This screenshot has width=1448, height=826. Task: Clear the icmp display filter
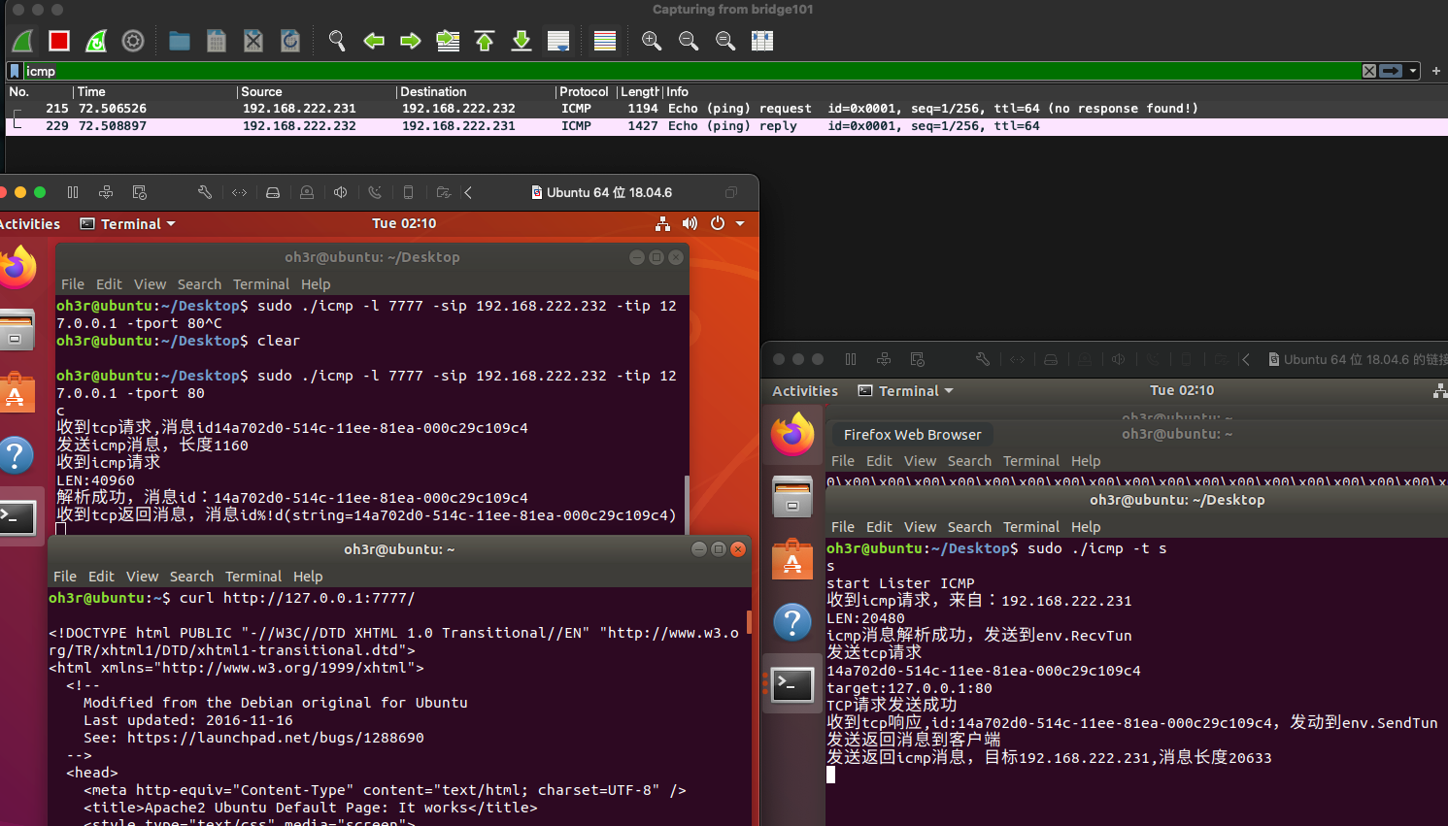[x=1369, y=71]
